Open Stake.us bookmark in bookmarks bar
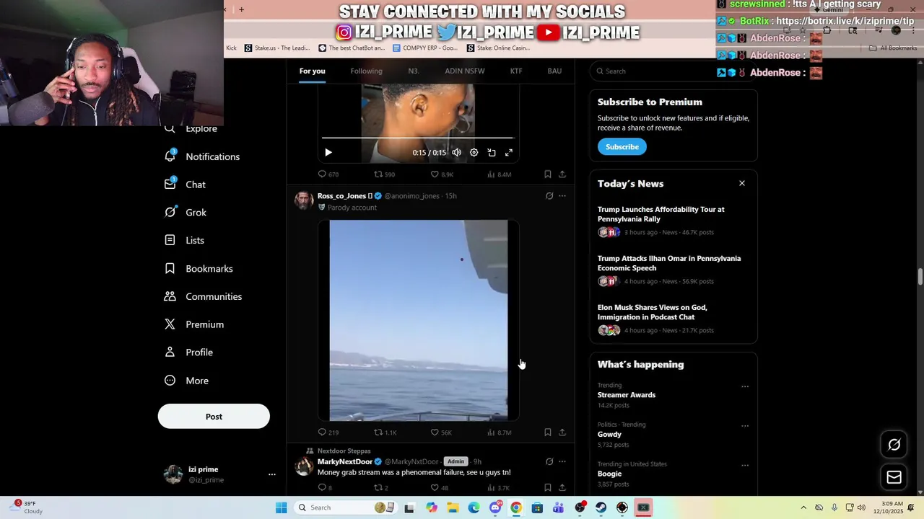Screen dimensions: 924x519 click(x=277, y=48)
